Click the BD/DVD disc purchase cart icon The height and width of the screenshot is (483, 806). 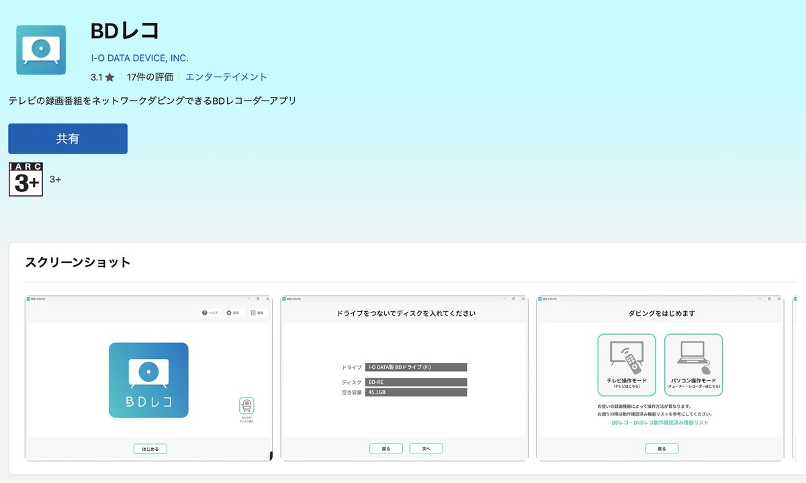click(x=247, y=407)
